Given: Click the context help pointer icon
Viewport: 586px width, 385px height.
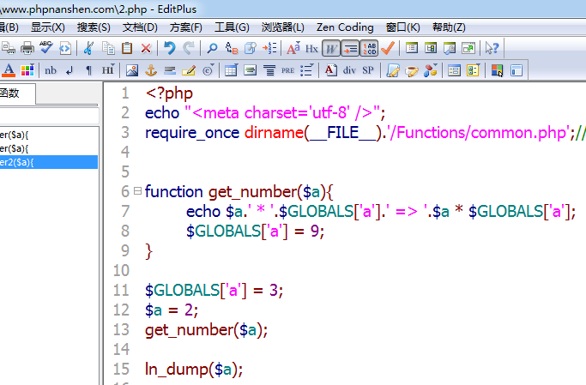Looking at the screenshot, I should [492, 48].
